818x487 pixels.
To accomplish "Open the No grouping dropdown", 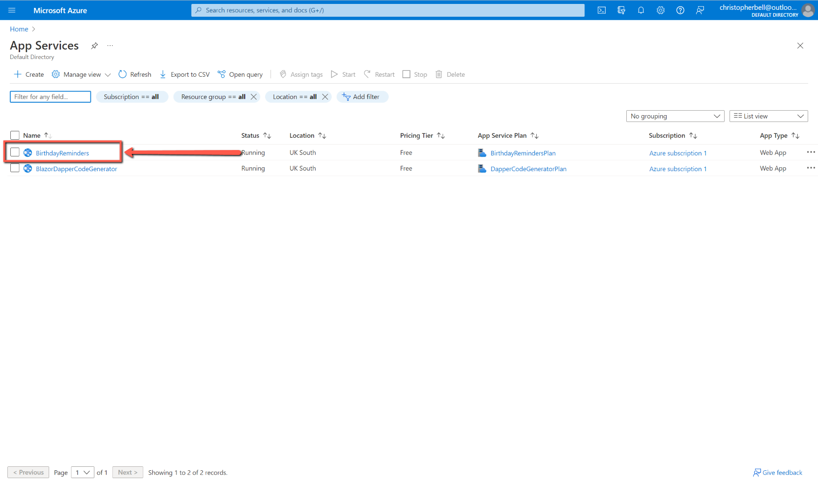I will [x=675, y=116].
